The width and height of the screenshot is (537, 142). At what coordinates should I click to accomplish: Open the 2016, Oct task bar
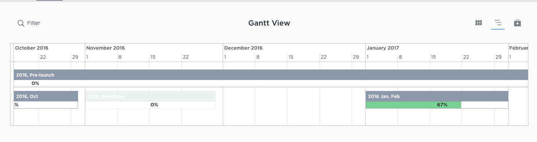click(46, 96)
